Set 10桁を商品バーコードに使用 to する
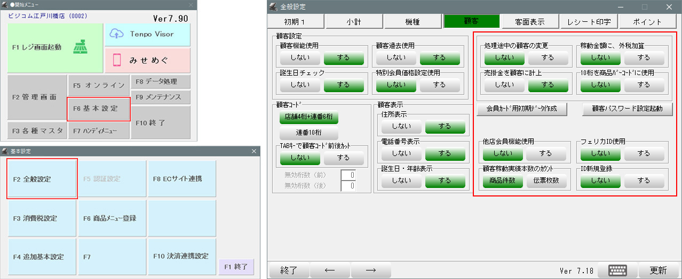The height and width of the screenshot is (279, 682). tap(644, 84)
